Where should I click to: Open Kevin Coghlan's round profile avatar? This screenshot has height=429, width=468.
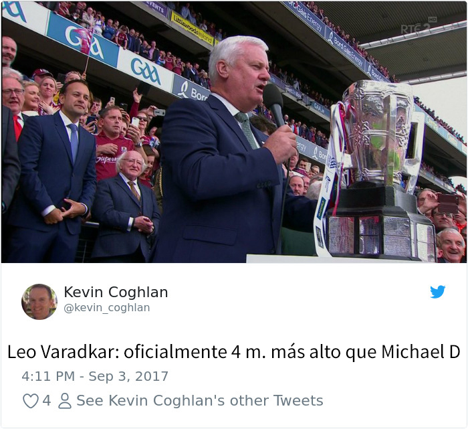coord(39,302)
